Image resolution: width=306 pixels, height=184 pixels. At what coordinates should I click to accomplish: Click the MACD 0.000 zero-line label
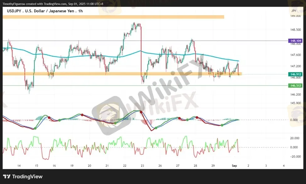click(294, 120)
